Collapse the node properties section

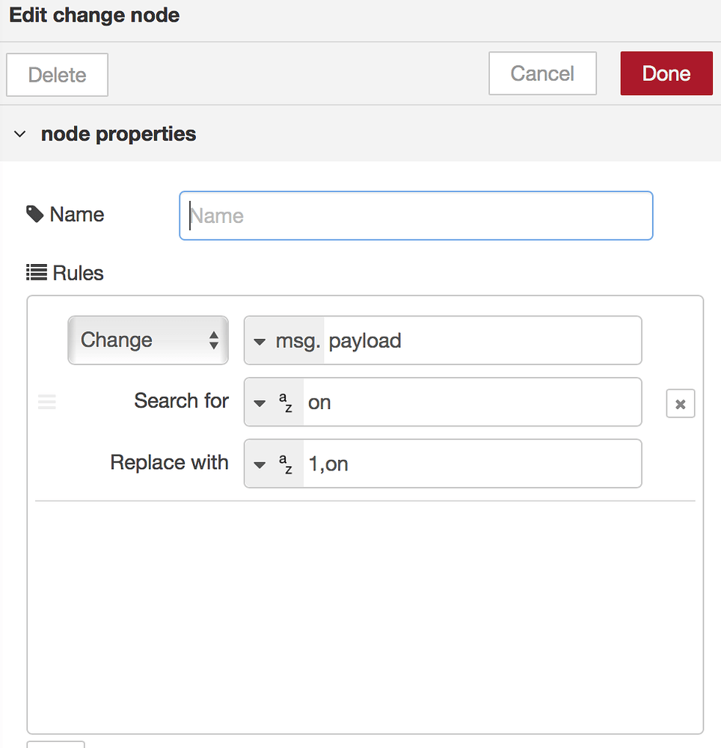[x=19, y=134]
